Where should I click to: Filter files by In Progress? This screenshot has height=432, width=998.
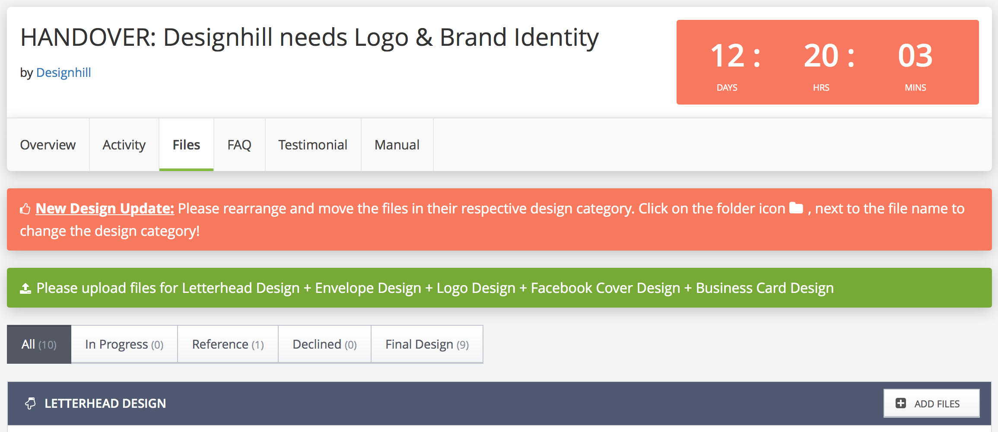coord(124,344)
